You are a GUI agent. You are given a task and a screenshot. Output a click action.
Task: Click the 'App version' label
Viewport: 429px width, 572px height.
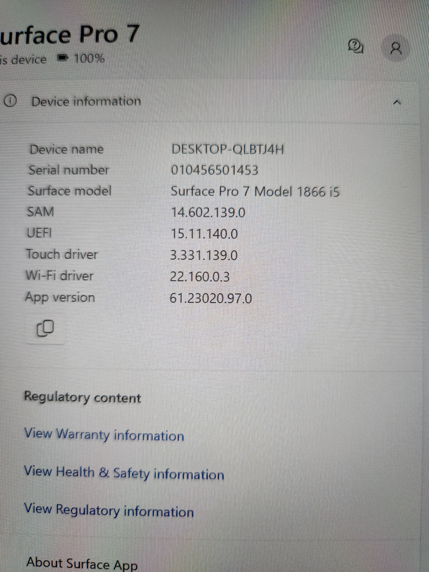60,297
